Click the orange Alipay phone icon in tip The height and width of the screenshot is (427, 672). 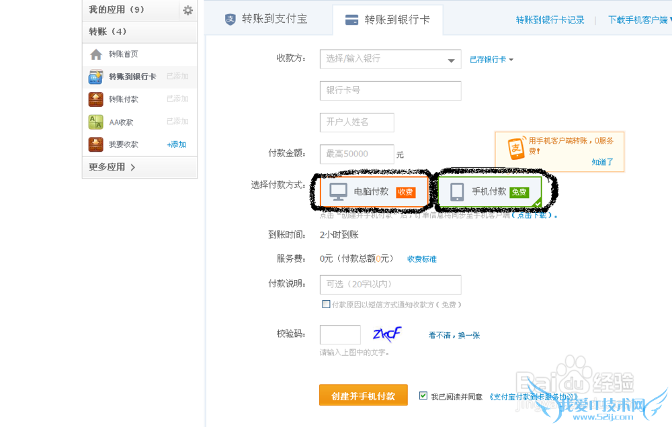click(516, 148)
